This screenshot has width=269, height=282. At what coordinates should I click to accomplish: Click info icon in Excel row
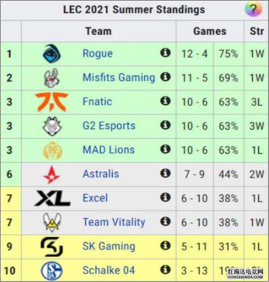click(165, 197)
